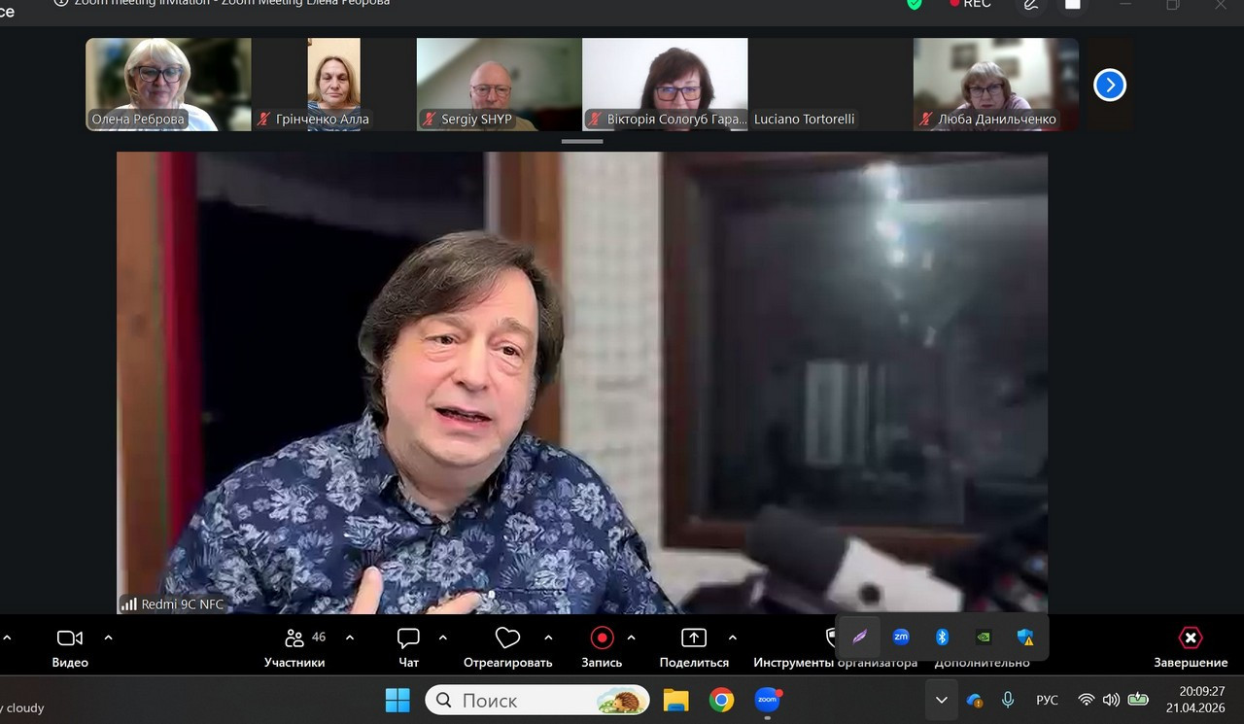Viewport: 1244px width, 724px height.
Task: Expand the chevron next to Чат
Action: coord(443,638)
